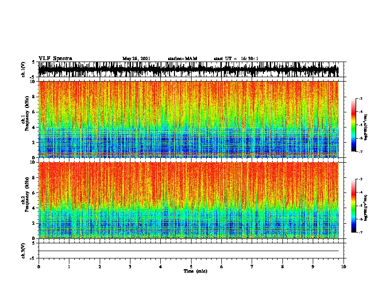Select the ch.1 Frequency (kHz) axis label
This screenshot has width=387, height=299.
pyautogui.click(x=26, y=113)
